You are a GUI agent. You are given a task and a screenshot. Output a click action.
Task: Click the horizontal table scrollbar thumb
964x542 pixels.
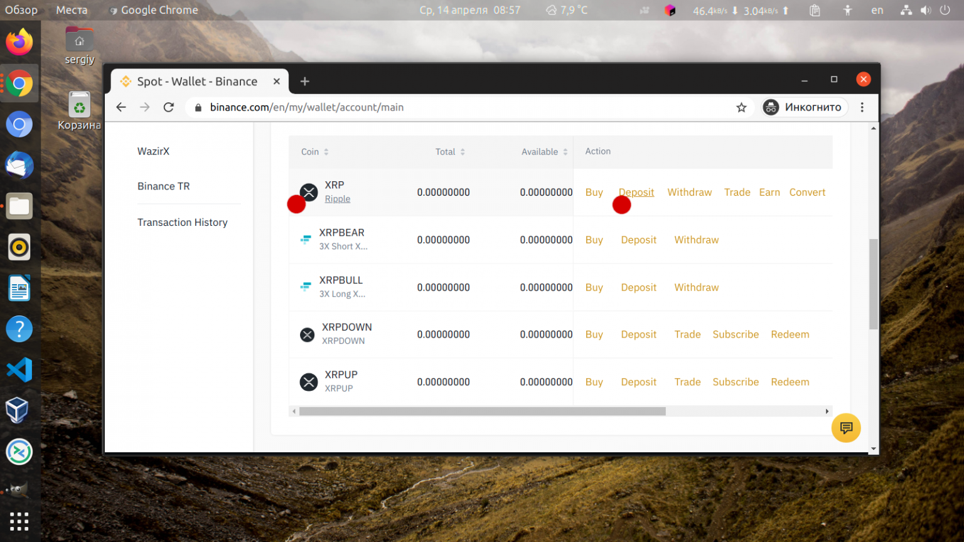(483, 412)
